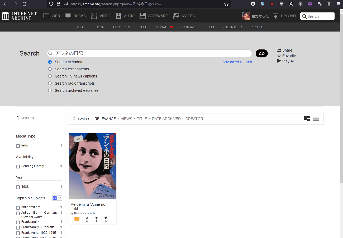Check Antisemitism -- Germany subject filter
The width and height of the screenshot is (343, 238).
tap(18, 213)
